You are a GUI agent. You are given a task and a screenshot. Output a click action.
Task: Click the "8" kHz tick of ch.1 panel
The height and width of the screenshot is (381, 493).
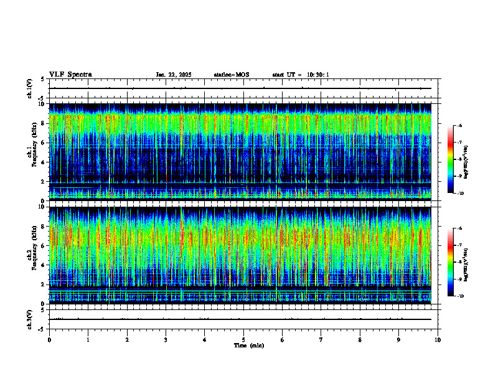[x=44, y=123]
